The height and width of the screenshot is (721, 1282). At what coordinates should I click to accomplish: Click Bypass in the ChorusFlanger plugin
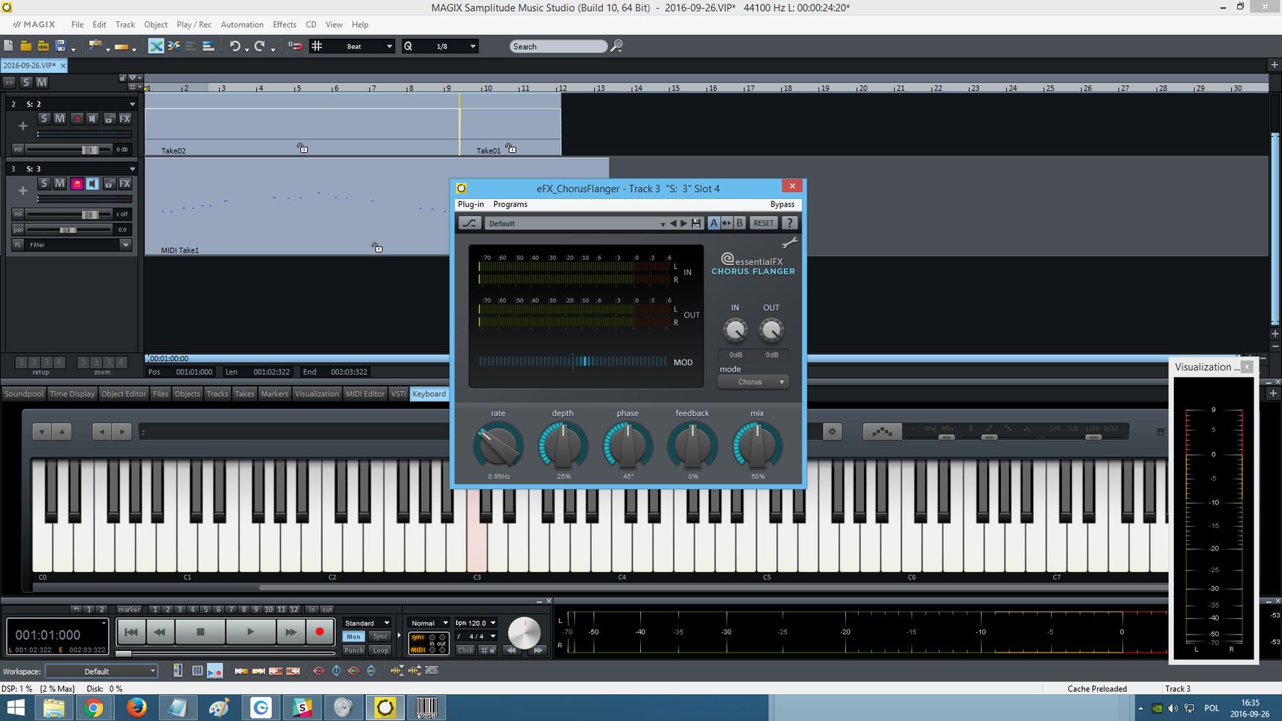coord(782,204)
